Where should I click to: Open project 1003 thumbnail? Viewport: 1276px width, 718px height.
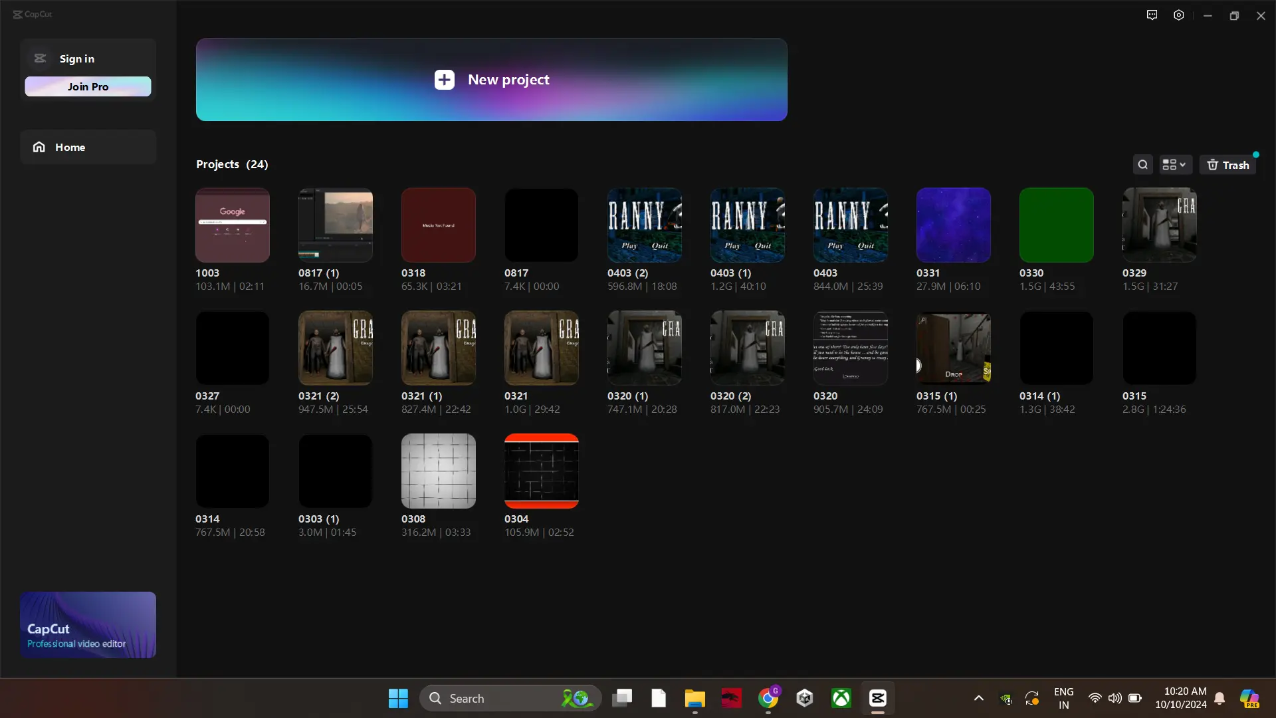pyautogui.click(x=233, y=225)
